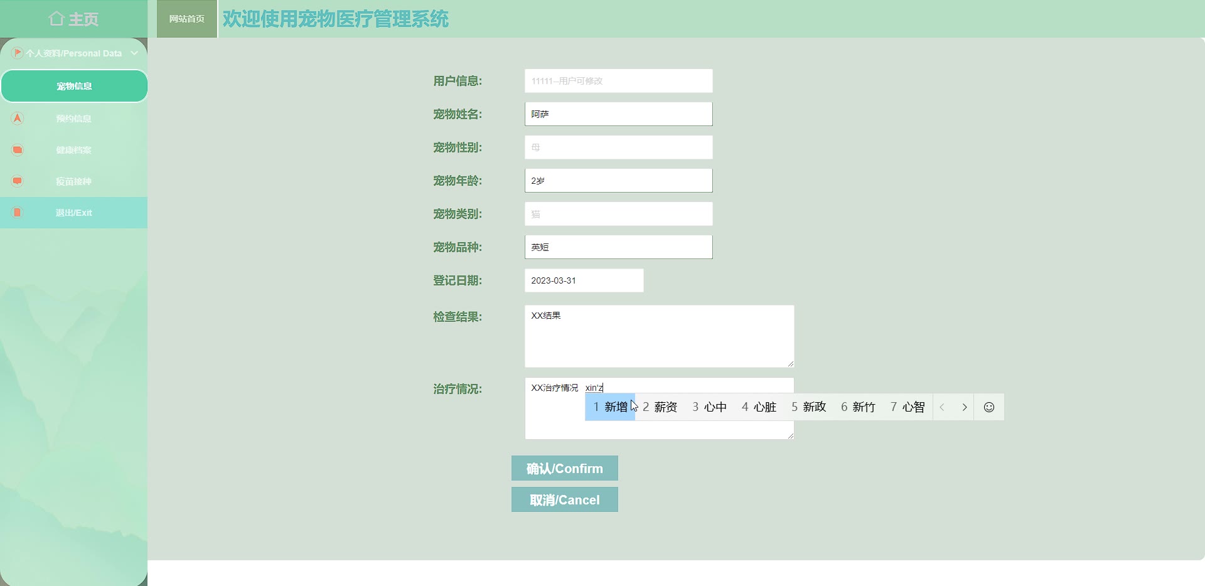
Task: Click the 宠物类别 field label
Action: (x=458, y=214)
